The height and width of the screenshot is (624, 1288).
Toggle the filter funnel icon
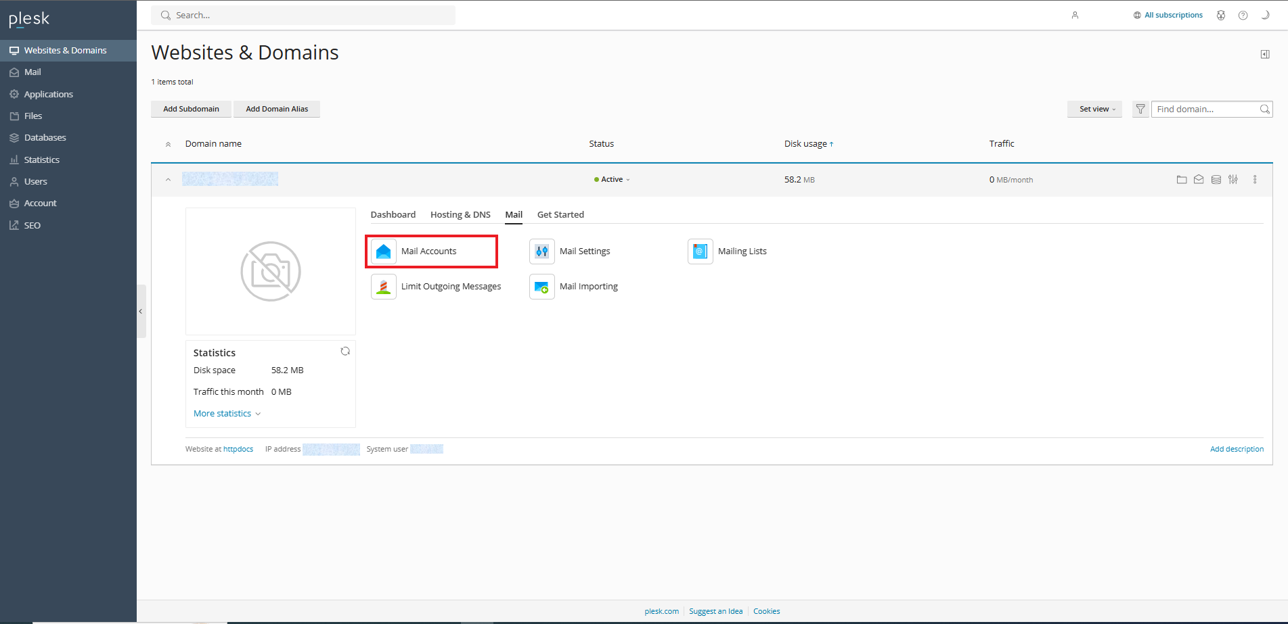coord(1140,109)
